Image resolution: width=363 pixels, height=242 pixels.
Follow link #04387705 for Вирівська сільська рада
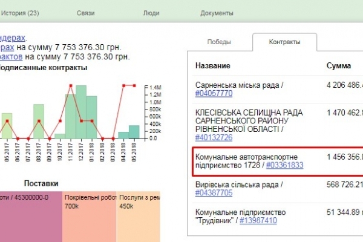(214, 193)
